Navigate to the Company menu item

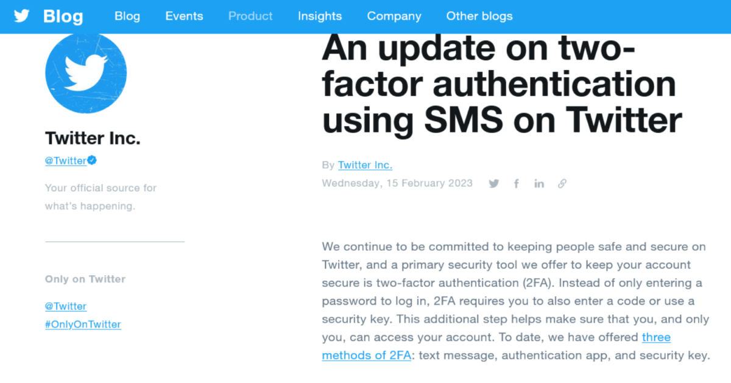pyautogui.click(x=394, y=16)
